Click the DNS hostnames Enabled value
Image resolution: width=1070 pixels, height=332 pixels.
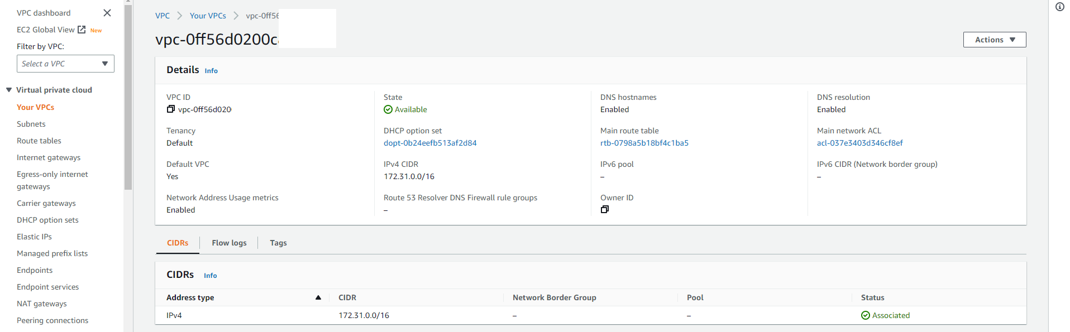615,109
